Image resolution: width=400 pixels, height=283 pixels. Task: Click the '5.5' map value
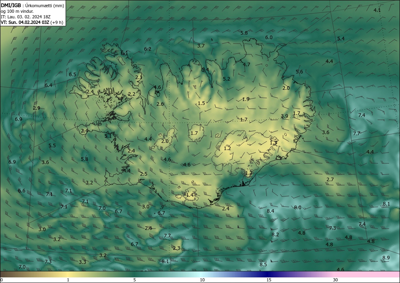tap(52, 146)
